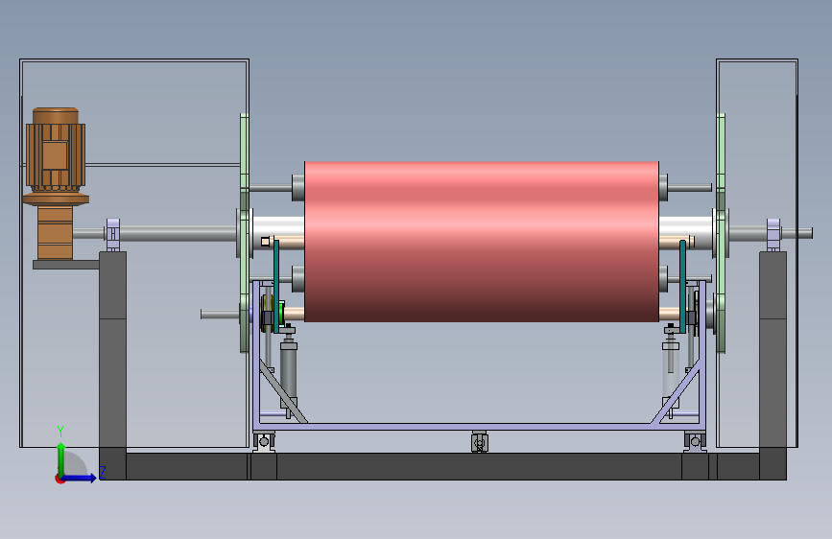Select the red origin ball of the triad
This screenshot has width=832, height=539.
tap(59, 479)
